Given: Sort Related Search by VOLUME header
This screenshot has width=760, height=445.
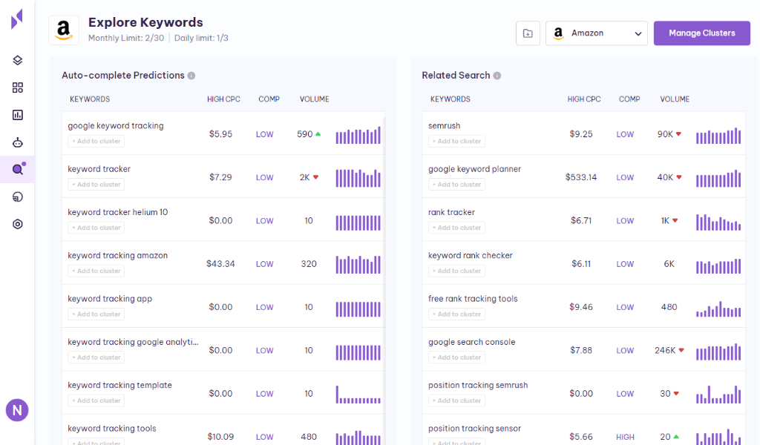Looking at the screenshot, I should click(675, 99).
